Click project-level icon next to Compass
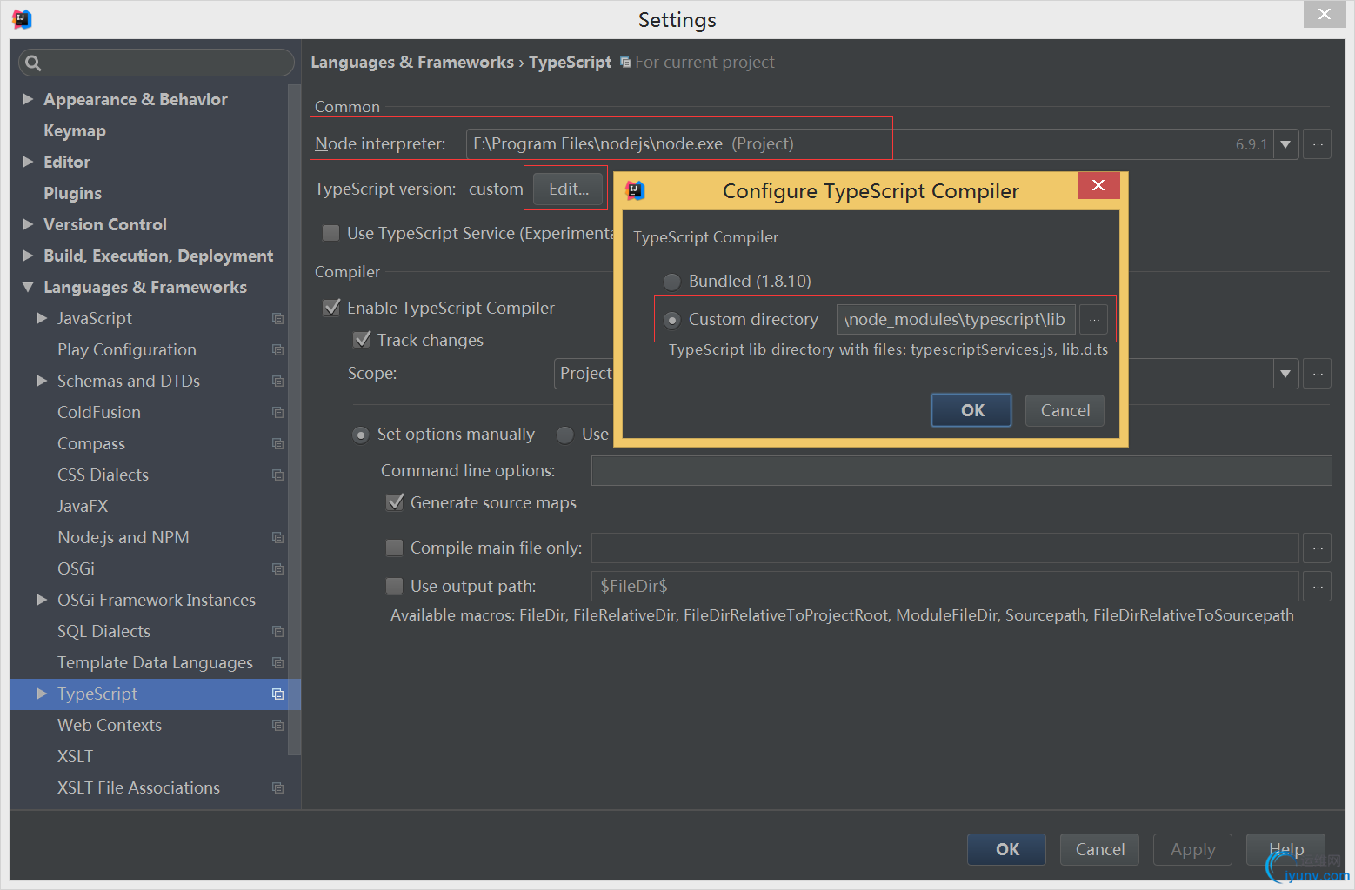The height and width of the screenshot is (890, 1355). [x=277, y=444]
